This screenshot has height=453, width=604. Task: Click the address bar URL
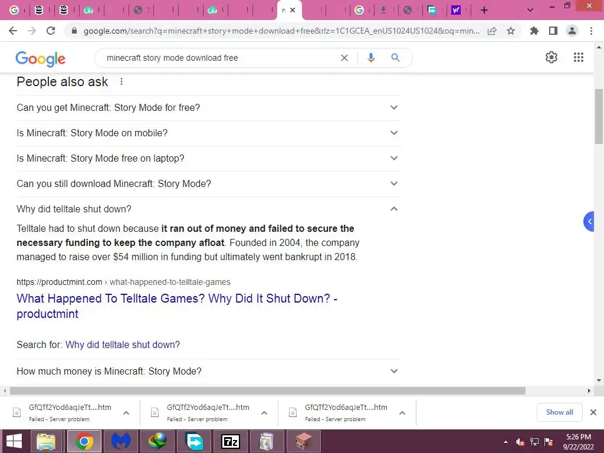[281, 31]
